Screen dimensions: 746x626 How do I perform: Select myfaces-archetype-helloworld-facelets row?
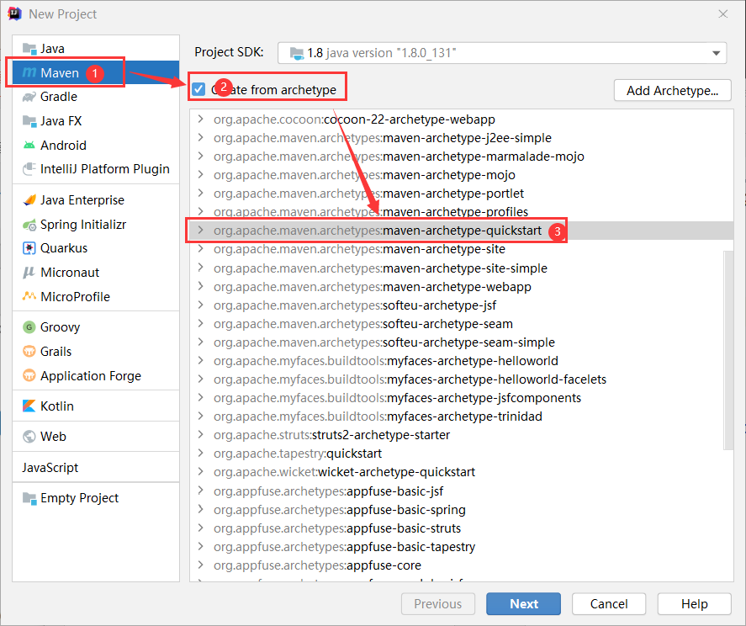(x=462, y=379)
